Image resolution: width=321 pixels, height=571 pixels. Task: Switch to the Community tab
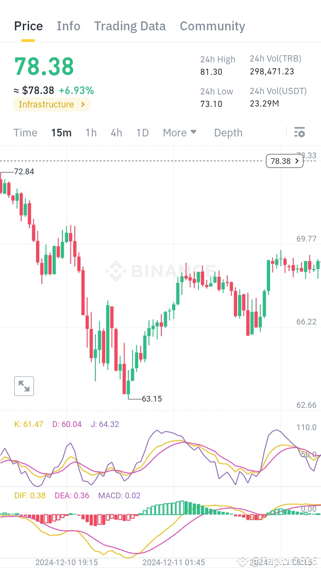pyautogui.click(x=212, y=26)
